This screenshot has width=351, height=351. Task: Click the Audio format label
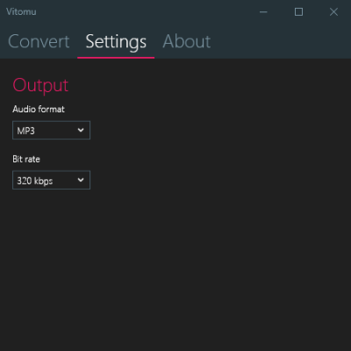tap(39, 109)
